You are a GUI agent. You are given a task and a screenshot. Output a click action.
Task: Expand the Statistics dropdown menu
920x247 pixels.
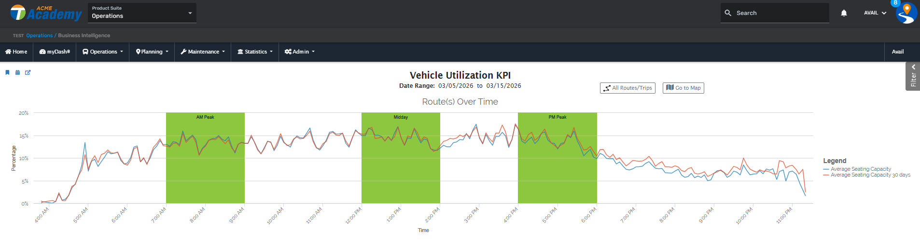click(x=255, y=52)
